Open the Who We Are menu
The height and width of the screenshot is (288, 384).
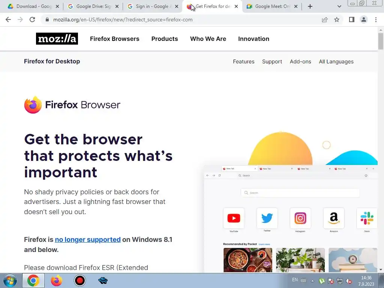[208, 39]
